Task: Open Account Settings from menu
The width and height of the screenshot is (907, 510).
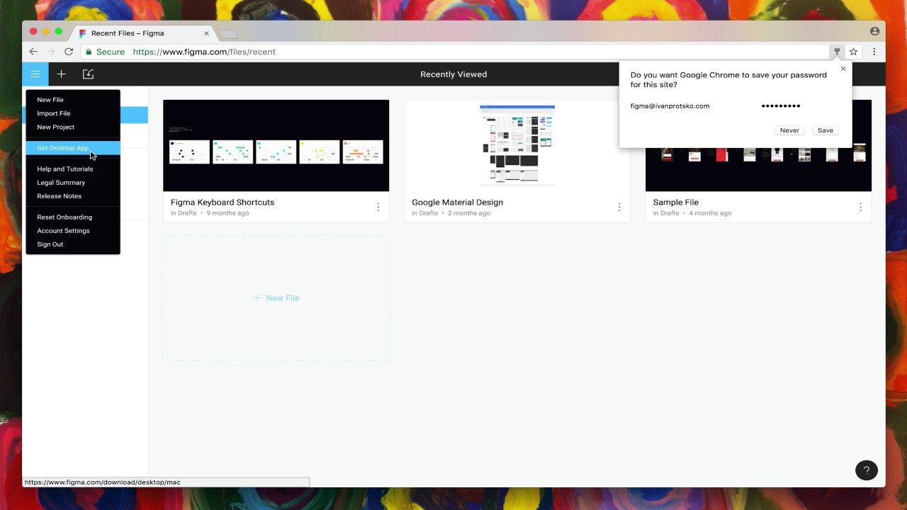Action: point(73,231)
